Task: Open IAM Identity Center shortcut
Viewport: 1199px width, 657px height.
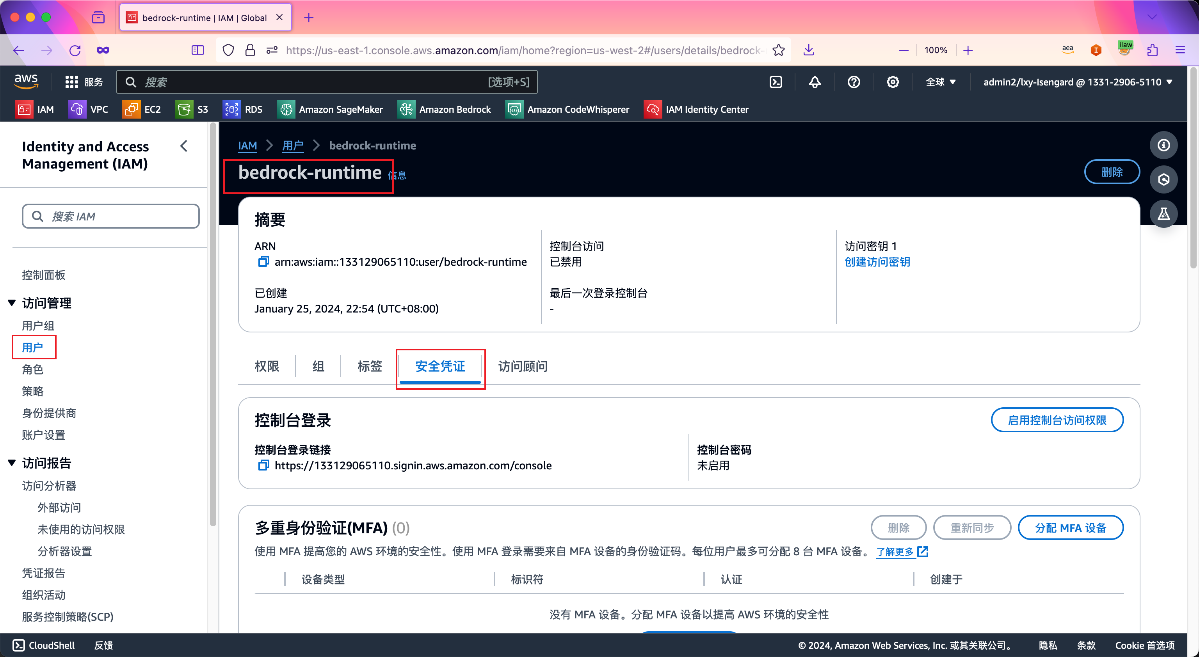Action: coord(696,109)
